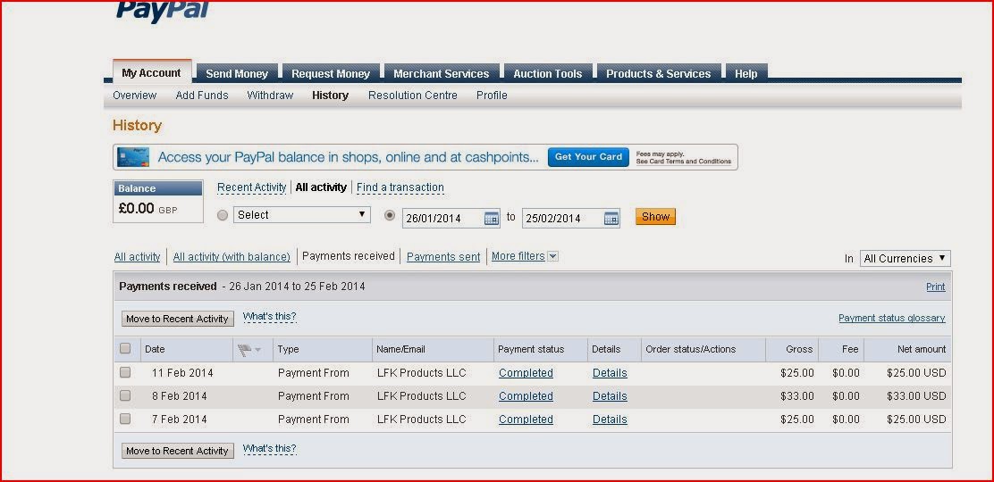Go to Withdraw submenu

[x=270, y=95]
